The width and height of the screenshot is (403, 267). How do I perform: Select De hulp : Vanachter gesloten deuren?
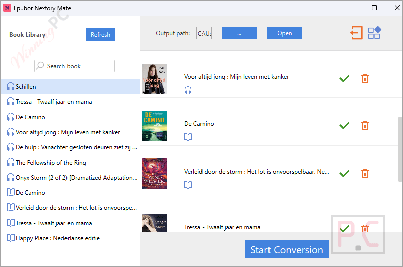[70, 147]
